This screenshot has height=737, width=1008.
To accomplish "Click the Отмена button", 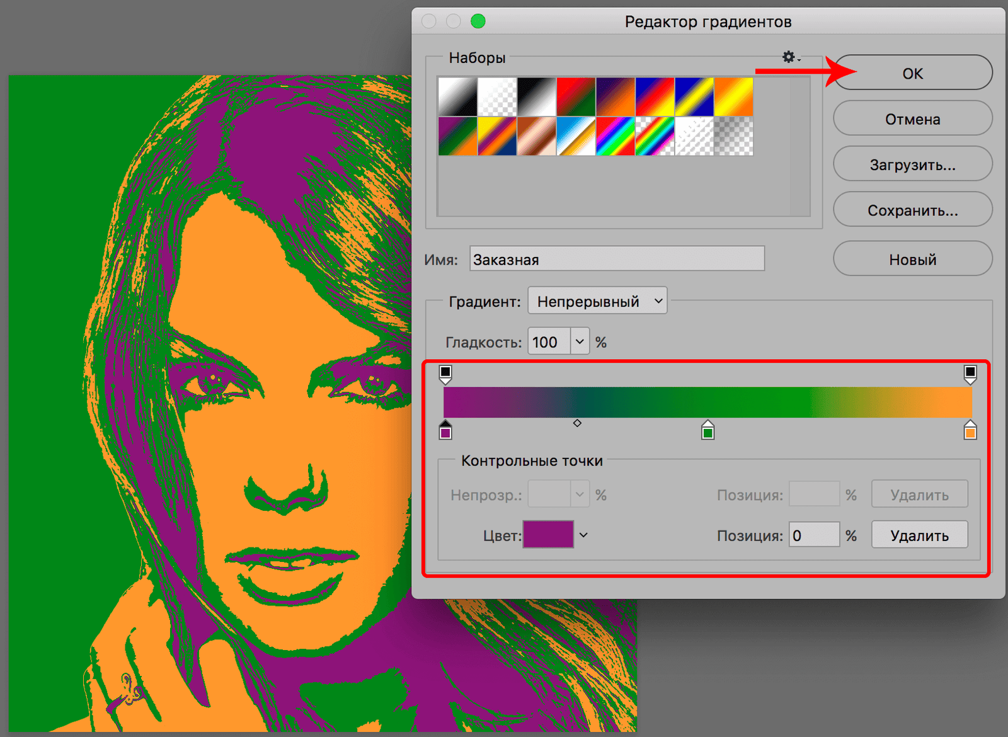I will [912, 118].
